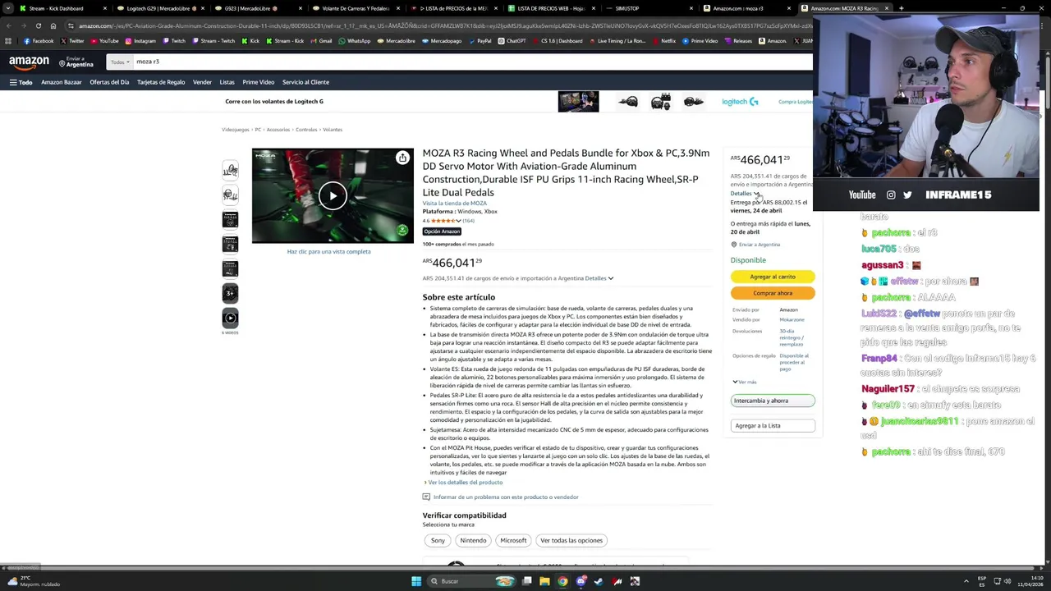Click Comprar ahora button
Viewport: 1051px width, 591px height.
tap(773, 293)
